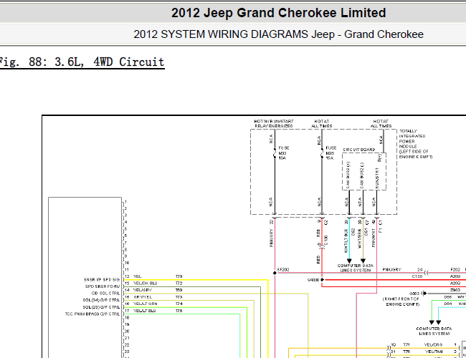
Task: Click the SOL (24) C/P CTRL label
Action: click(x=101, y=300)
